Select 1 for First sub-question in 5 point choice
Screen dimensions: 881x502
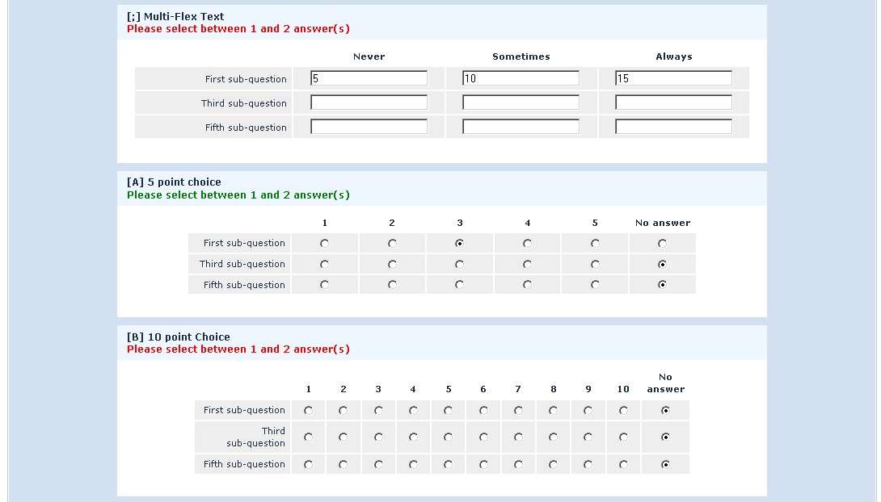pos(324,243)
